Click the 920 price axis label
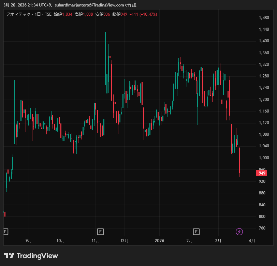 point(262,181)
